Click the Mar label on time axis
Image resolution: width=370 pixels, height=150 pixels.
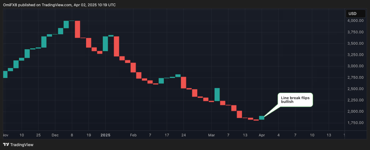(212, 135)
